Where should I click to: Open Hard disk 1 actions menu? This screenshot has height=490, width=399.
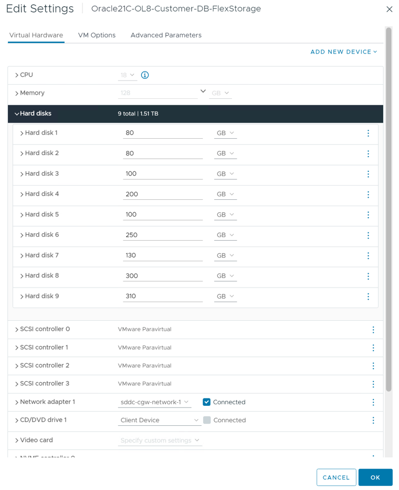pos(368,133)
